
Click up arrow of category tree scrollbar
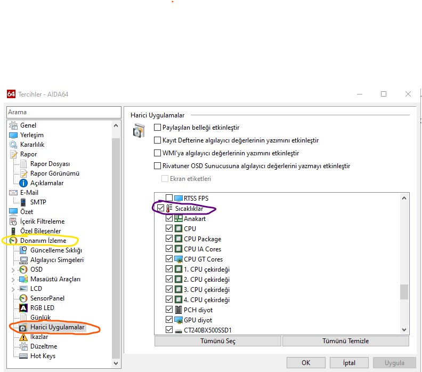point(116,125)
